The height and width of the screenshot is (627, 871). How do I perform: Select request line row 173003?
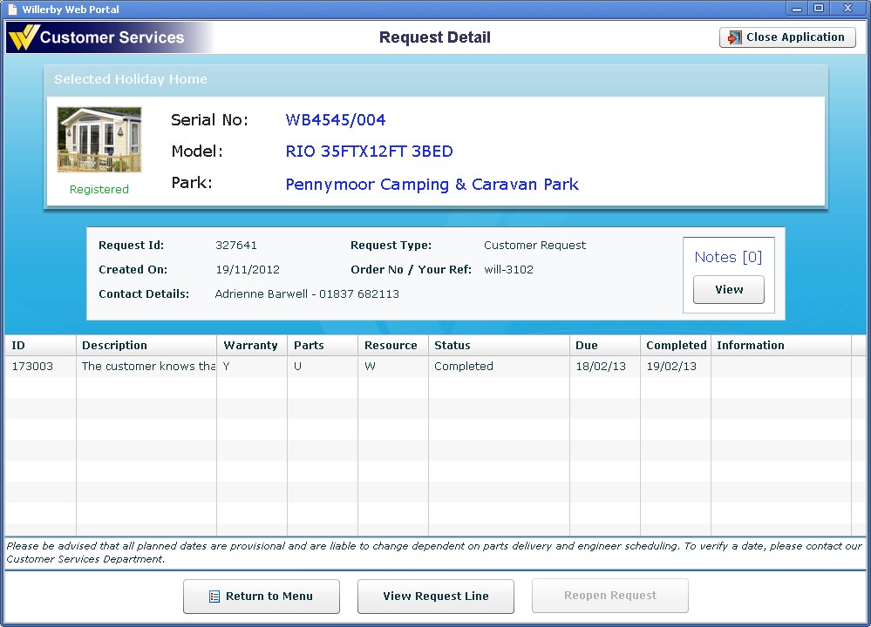[x=262, y=367]
